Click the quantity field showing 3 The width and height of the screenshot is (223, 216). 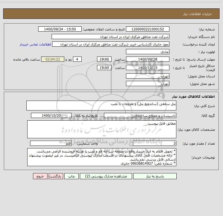[155, 144]
